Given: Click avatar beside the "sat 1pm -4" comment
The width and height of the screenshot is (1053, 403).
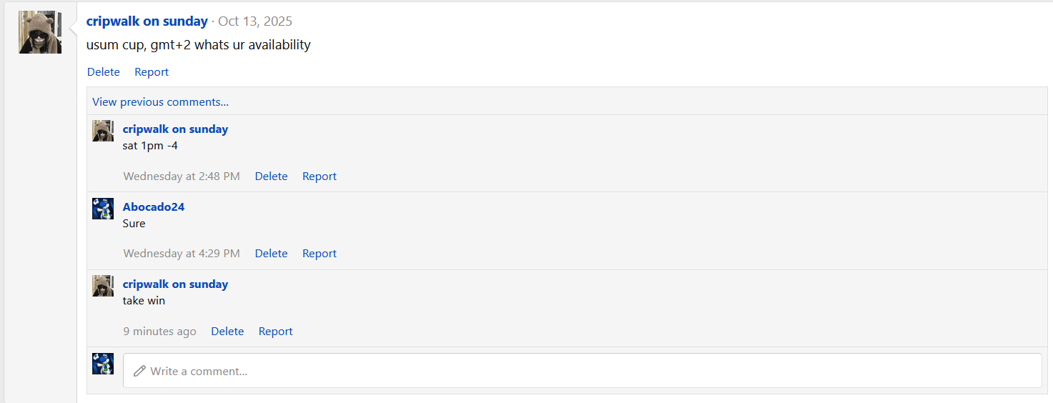Looking at the screenshot, I should (x=103, y=131).
